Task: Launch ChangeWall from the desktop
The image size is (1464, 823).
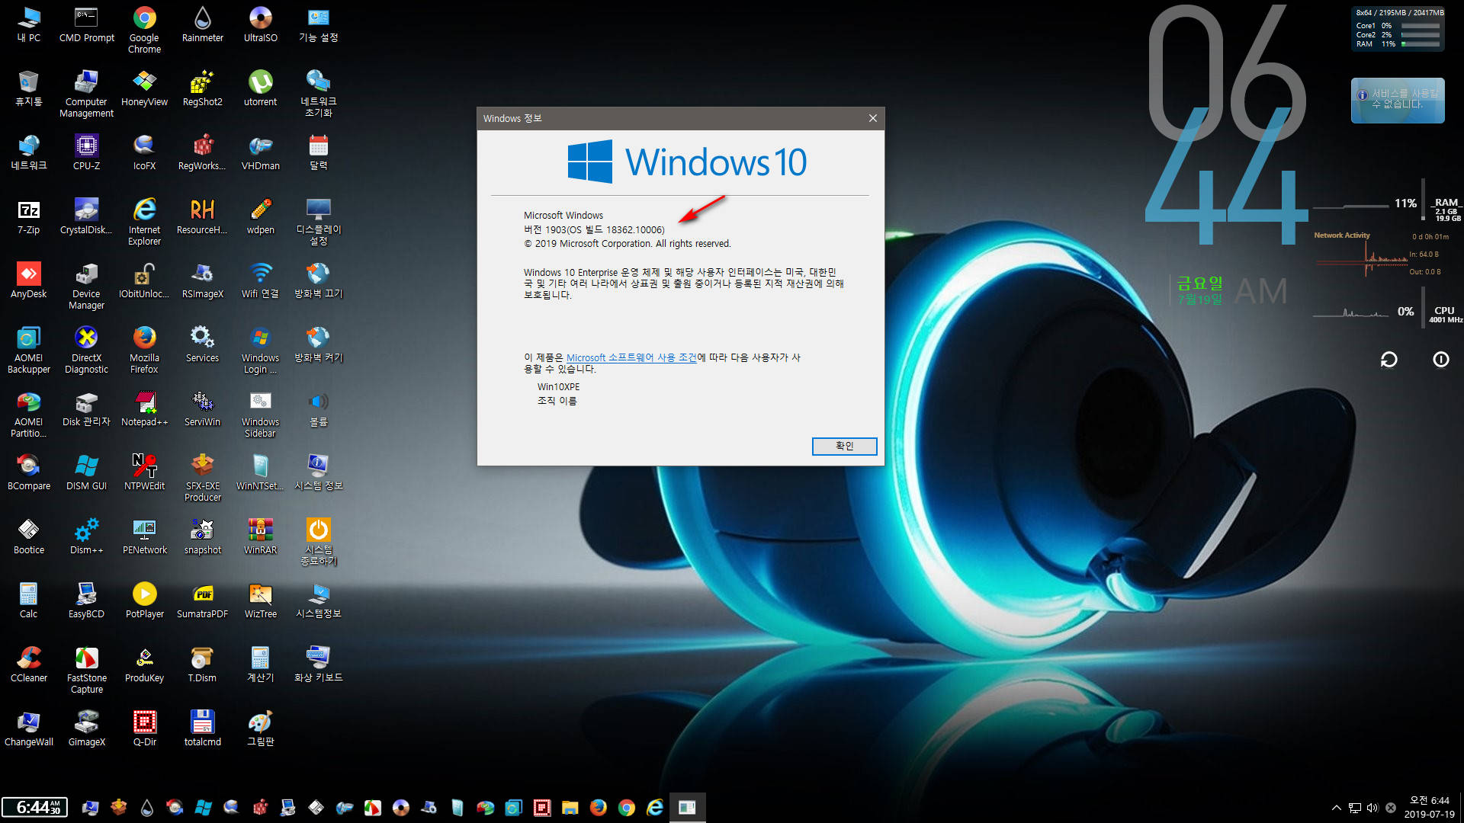Action: pyautogui.click(x=29, y=729)
